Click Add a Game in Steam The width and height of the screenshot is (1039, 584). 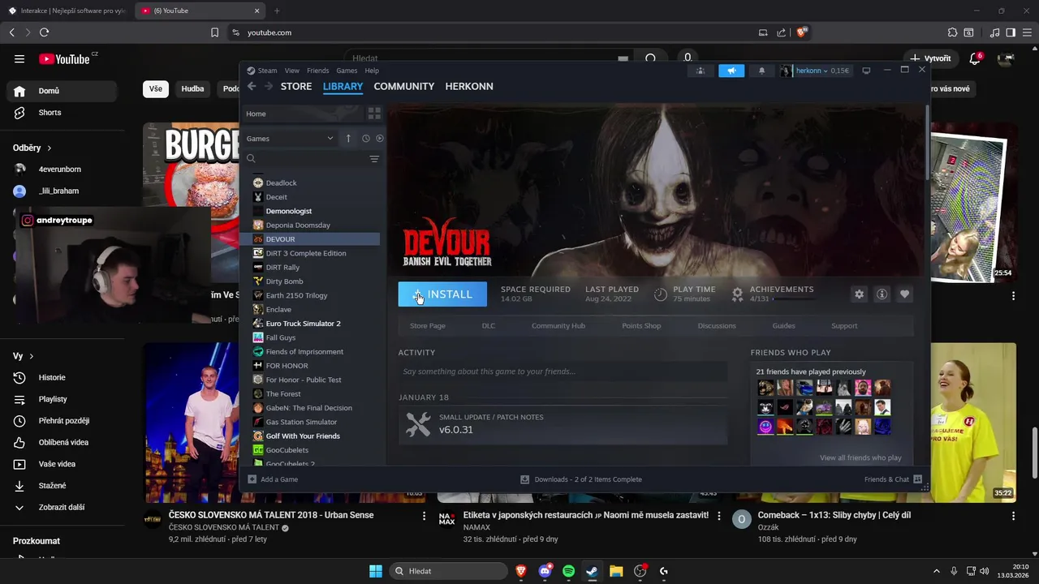(273, 479)
